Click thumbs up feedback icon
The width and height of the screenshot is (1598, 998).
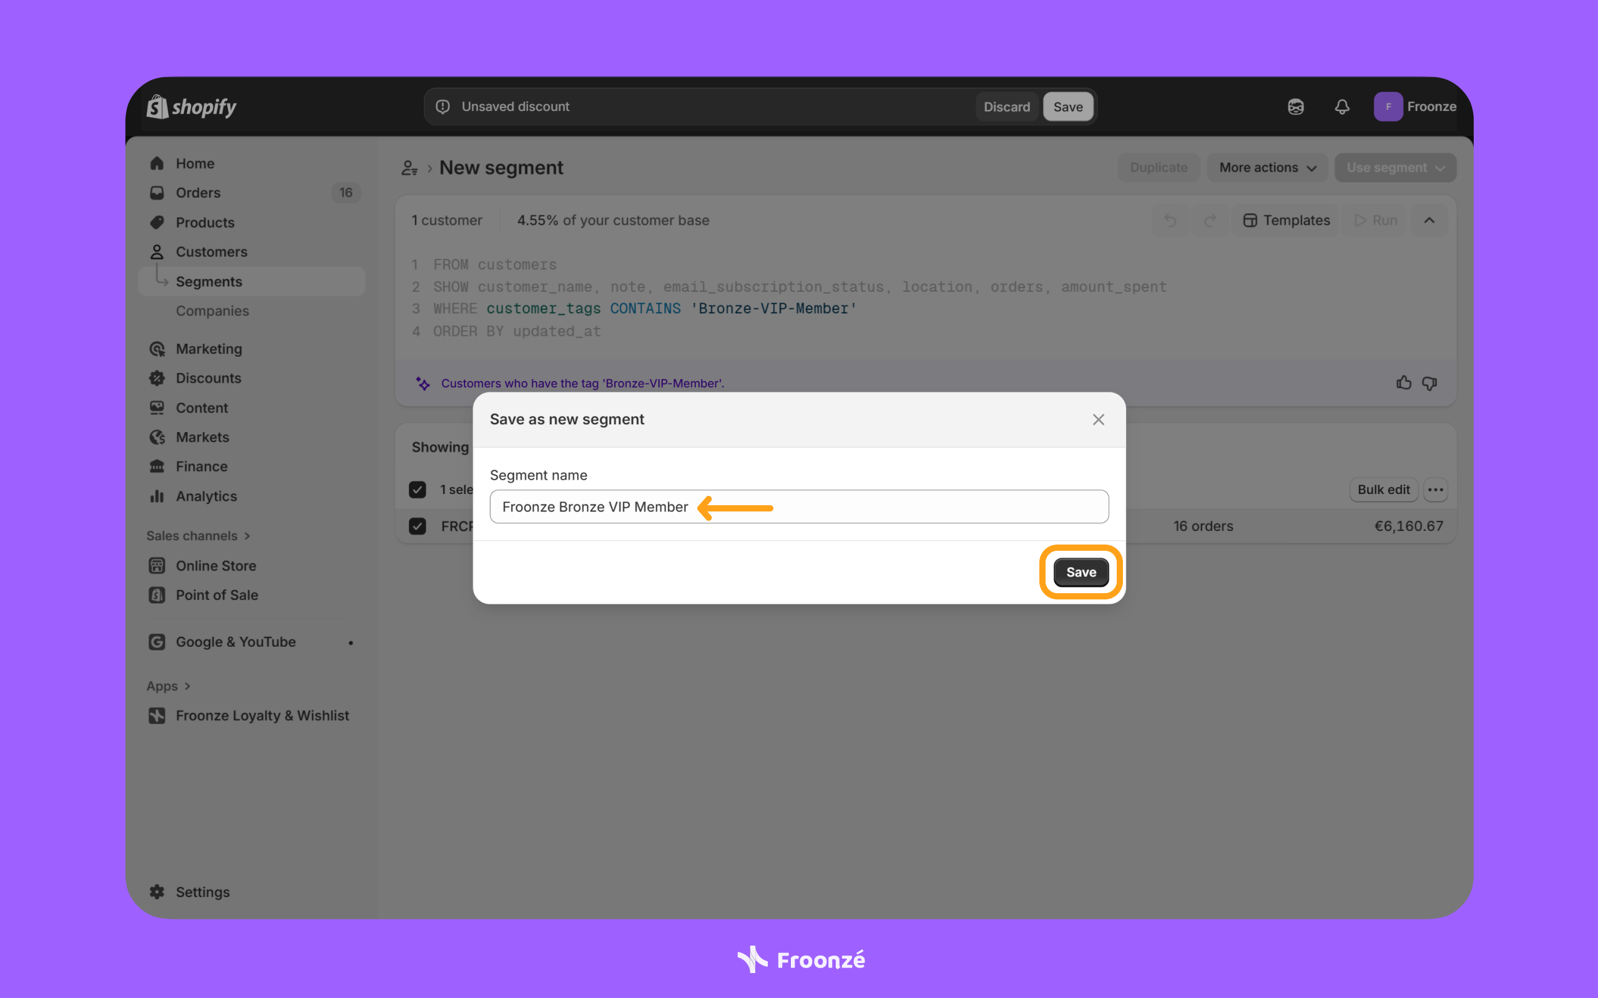click(1404, 383)
